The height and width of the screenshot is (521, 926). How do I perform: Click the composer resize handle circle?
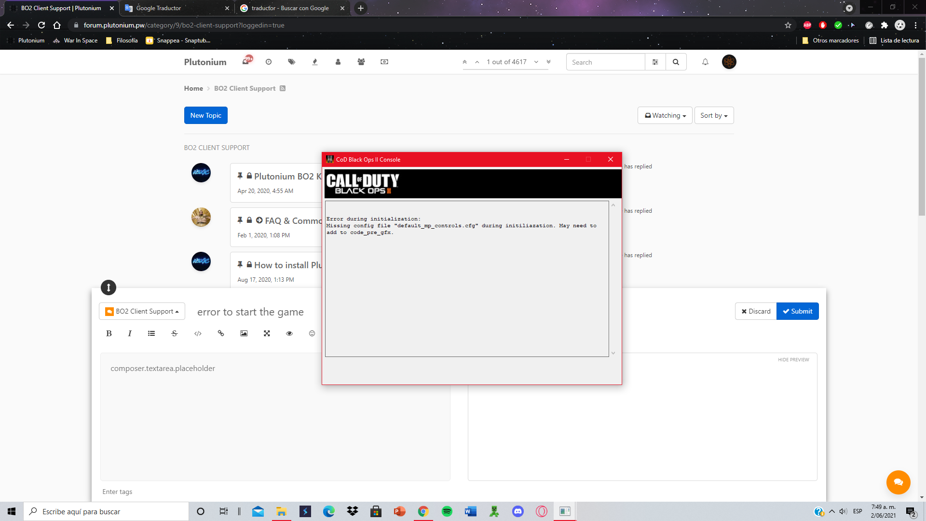tap(109, 288)
